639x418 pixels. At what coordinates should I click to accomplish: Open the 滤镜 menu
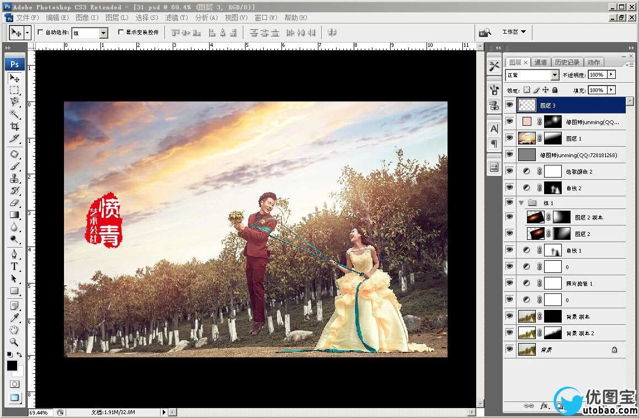pos(176,18)
